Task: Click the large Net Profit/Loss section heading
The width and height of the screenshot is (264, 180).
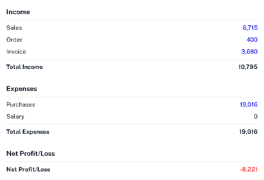Action: tap(31, 154)
